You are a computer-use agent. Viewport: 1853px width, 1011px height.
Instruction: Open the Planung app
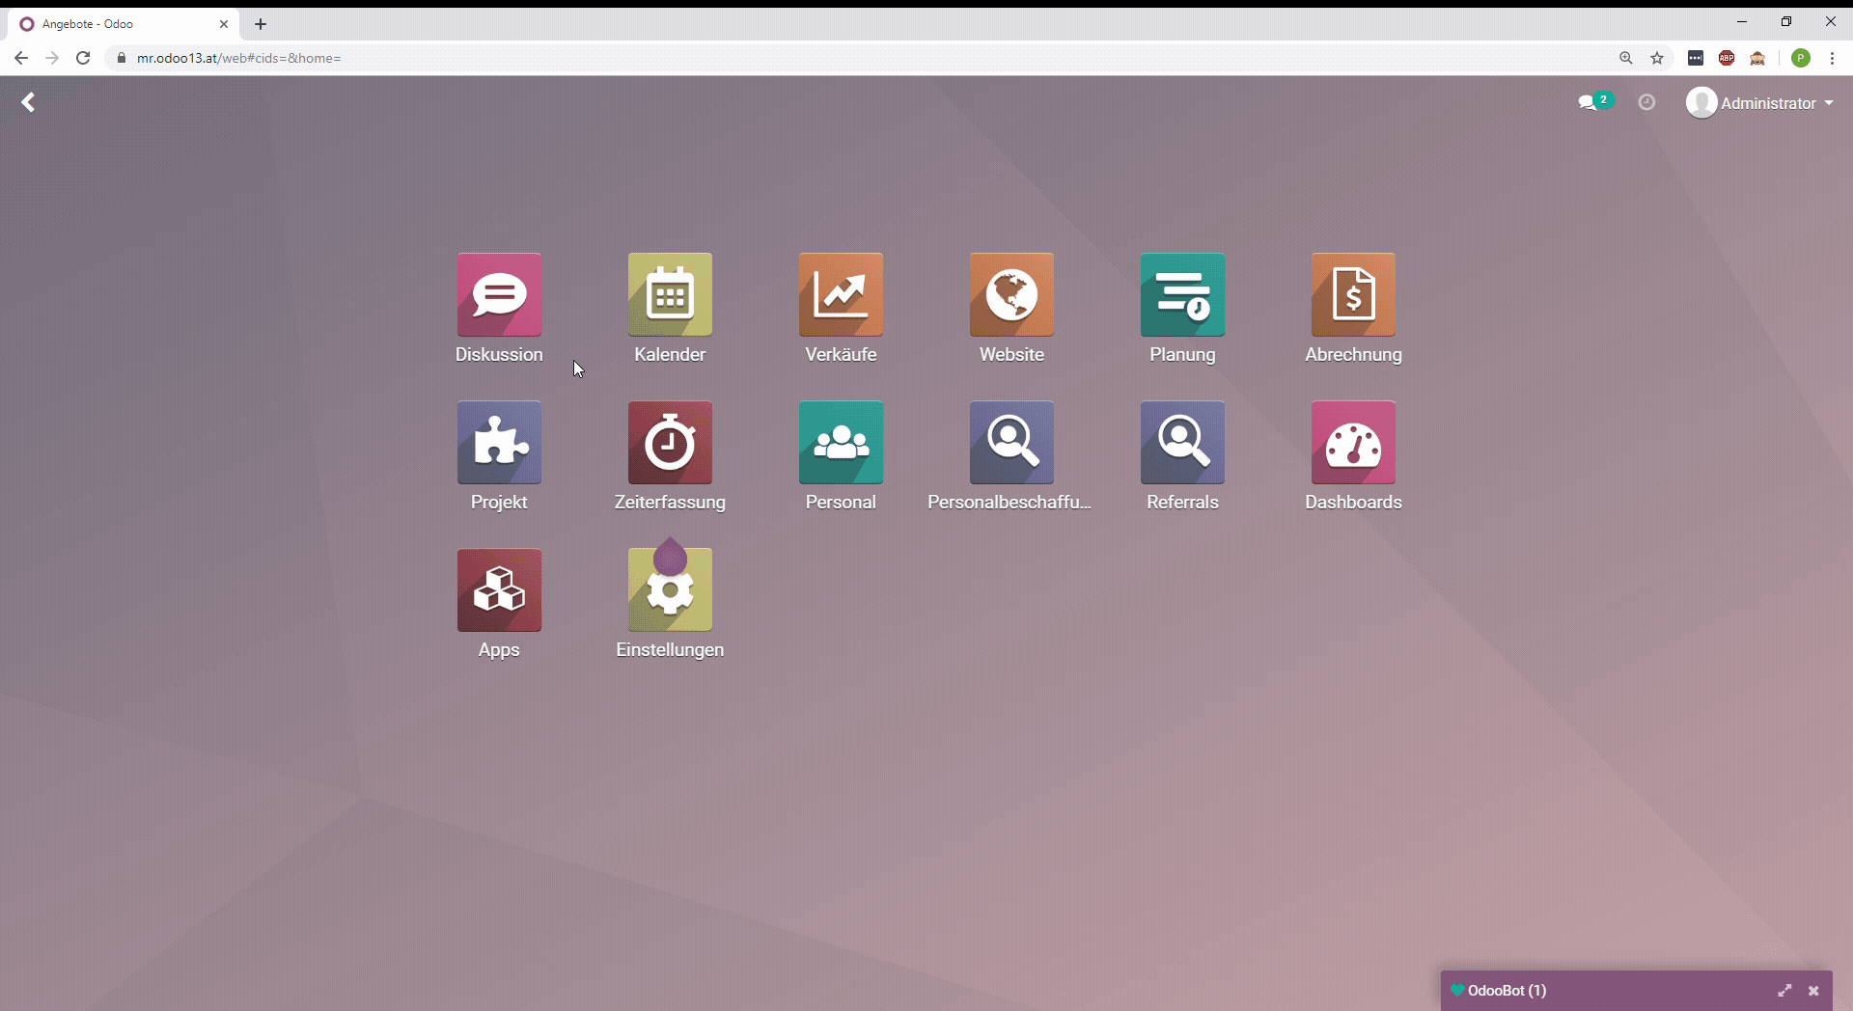[1182, 295]
